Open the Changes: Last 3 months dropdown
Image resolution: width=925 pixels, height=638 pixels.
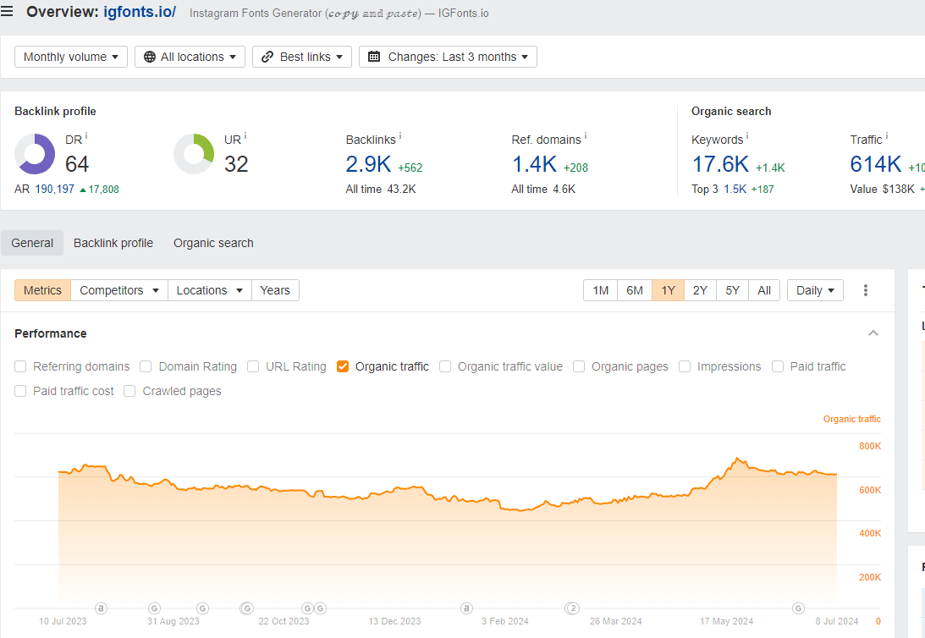(448, 57)
